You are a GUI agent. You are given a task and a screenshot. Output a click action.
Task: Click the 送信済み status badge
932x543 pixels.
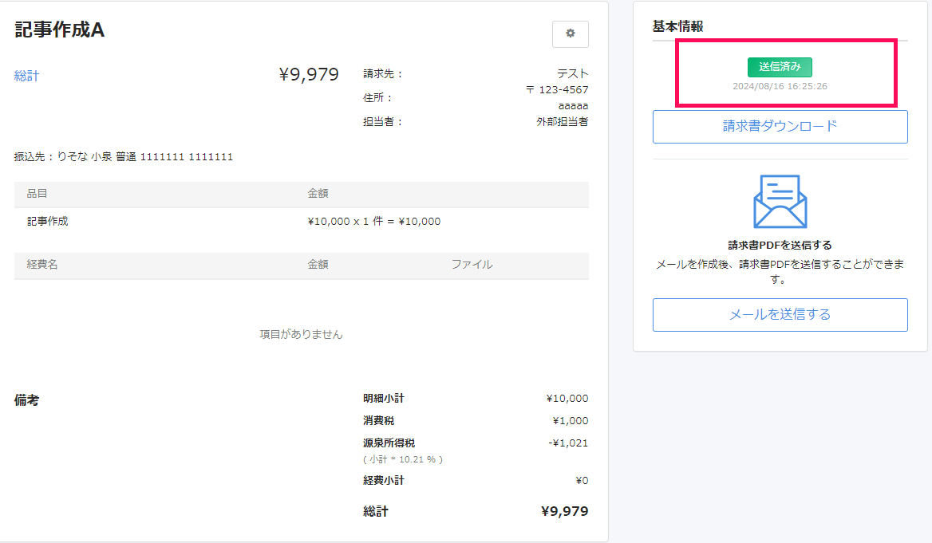coord(780,66)
